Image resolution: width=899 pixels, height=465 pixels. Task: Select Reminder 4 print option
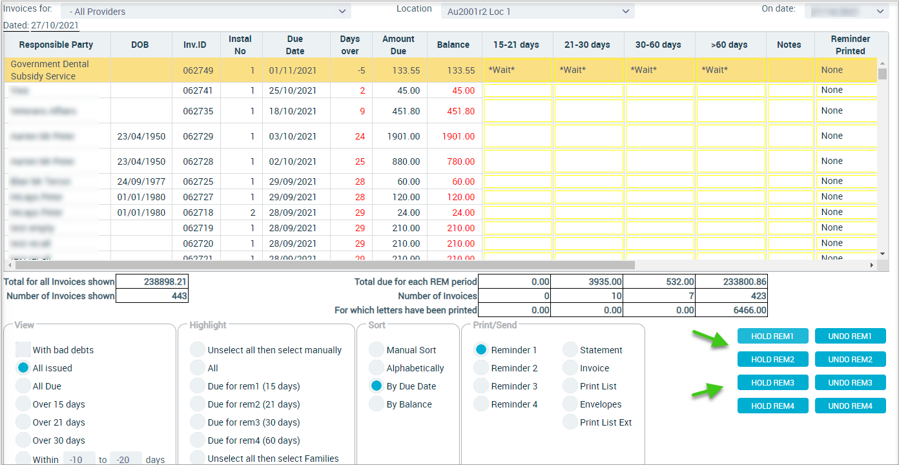tap(481, 404)
